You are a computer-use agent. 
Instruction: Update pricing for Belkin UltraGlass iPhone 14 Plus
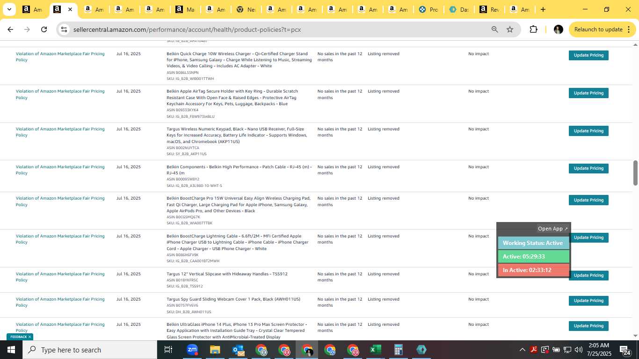click(588, 326)
